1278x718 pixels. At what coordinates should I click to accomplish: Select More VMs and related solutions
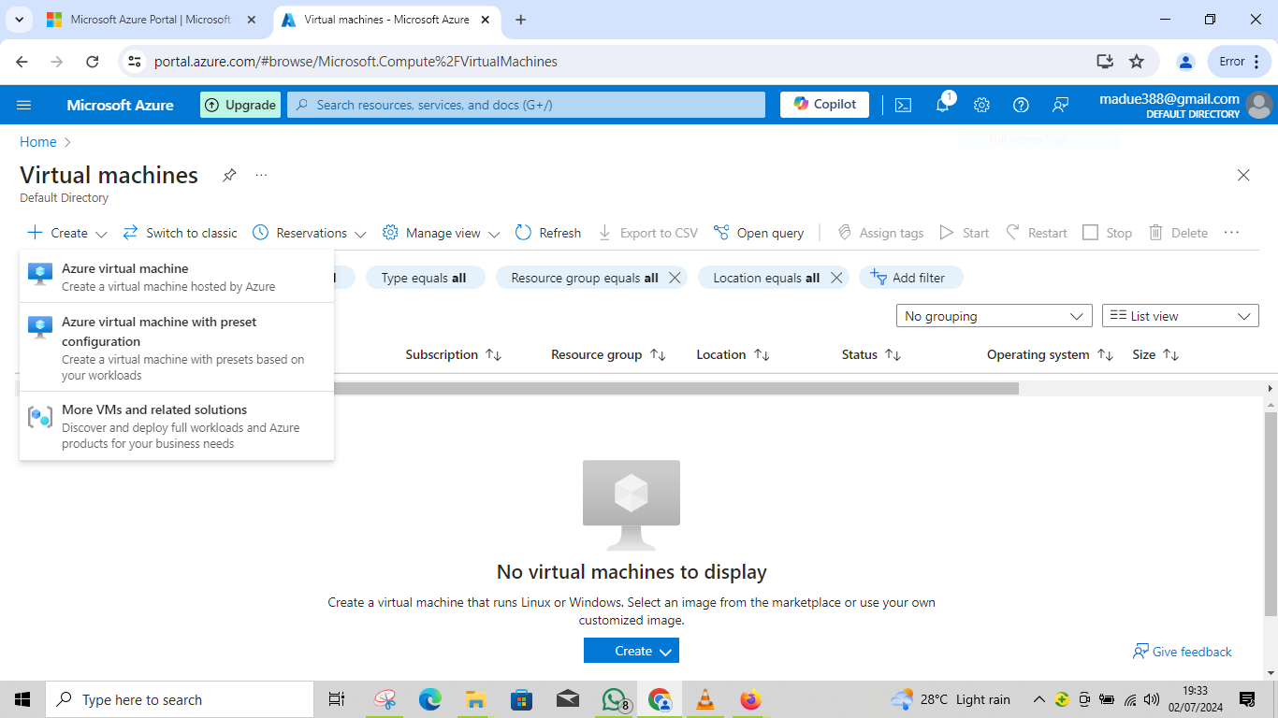tap(176, 425)
